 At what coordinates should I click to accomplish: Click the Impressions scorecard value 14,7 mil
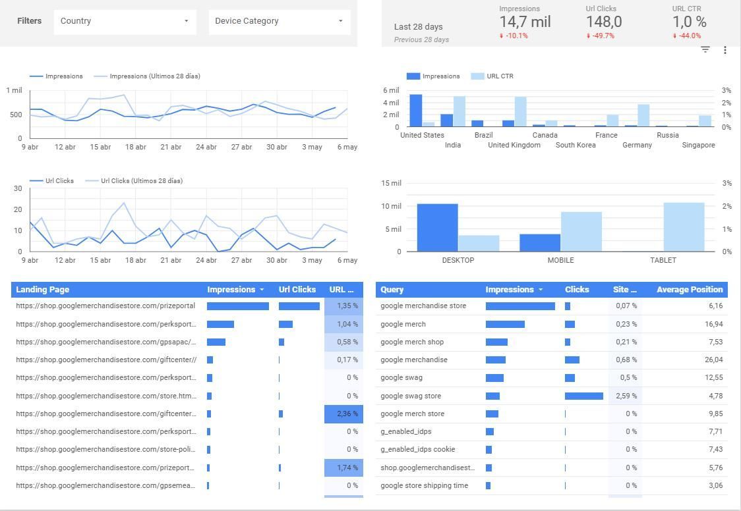[x=525, y=22]
